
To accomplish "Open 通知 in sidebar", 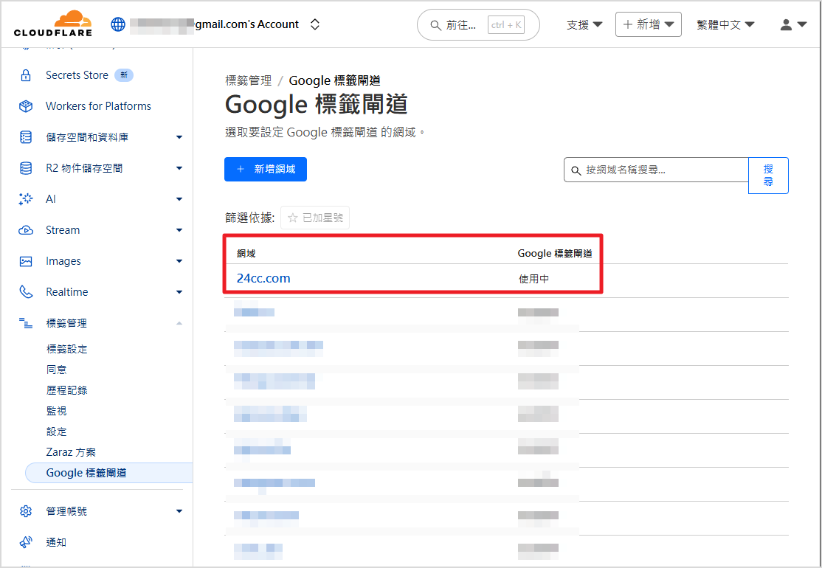I will 56,541.
